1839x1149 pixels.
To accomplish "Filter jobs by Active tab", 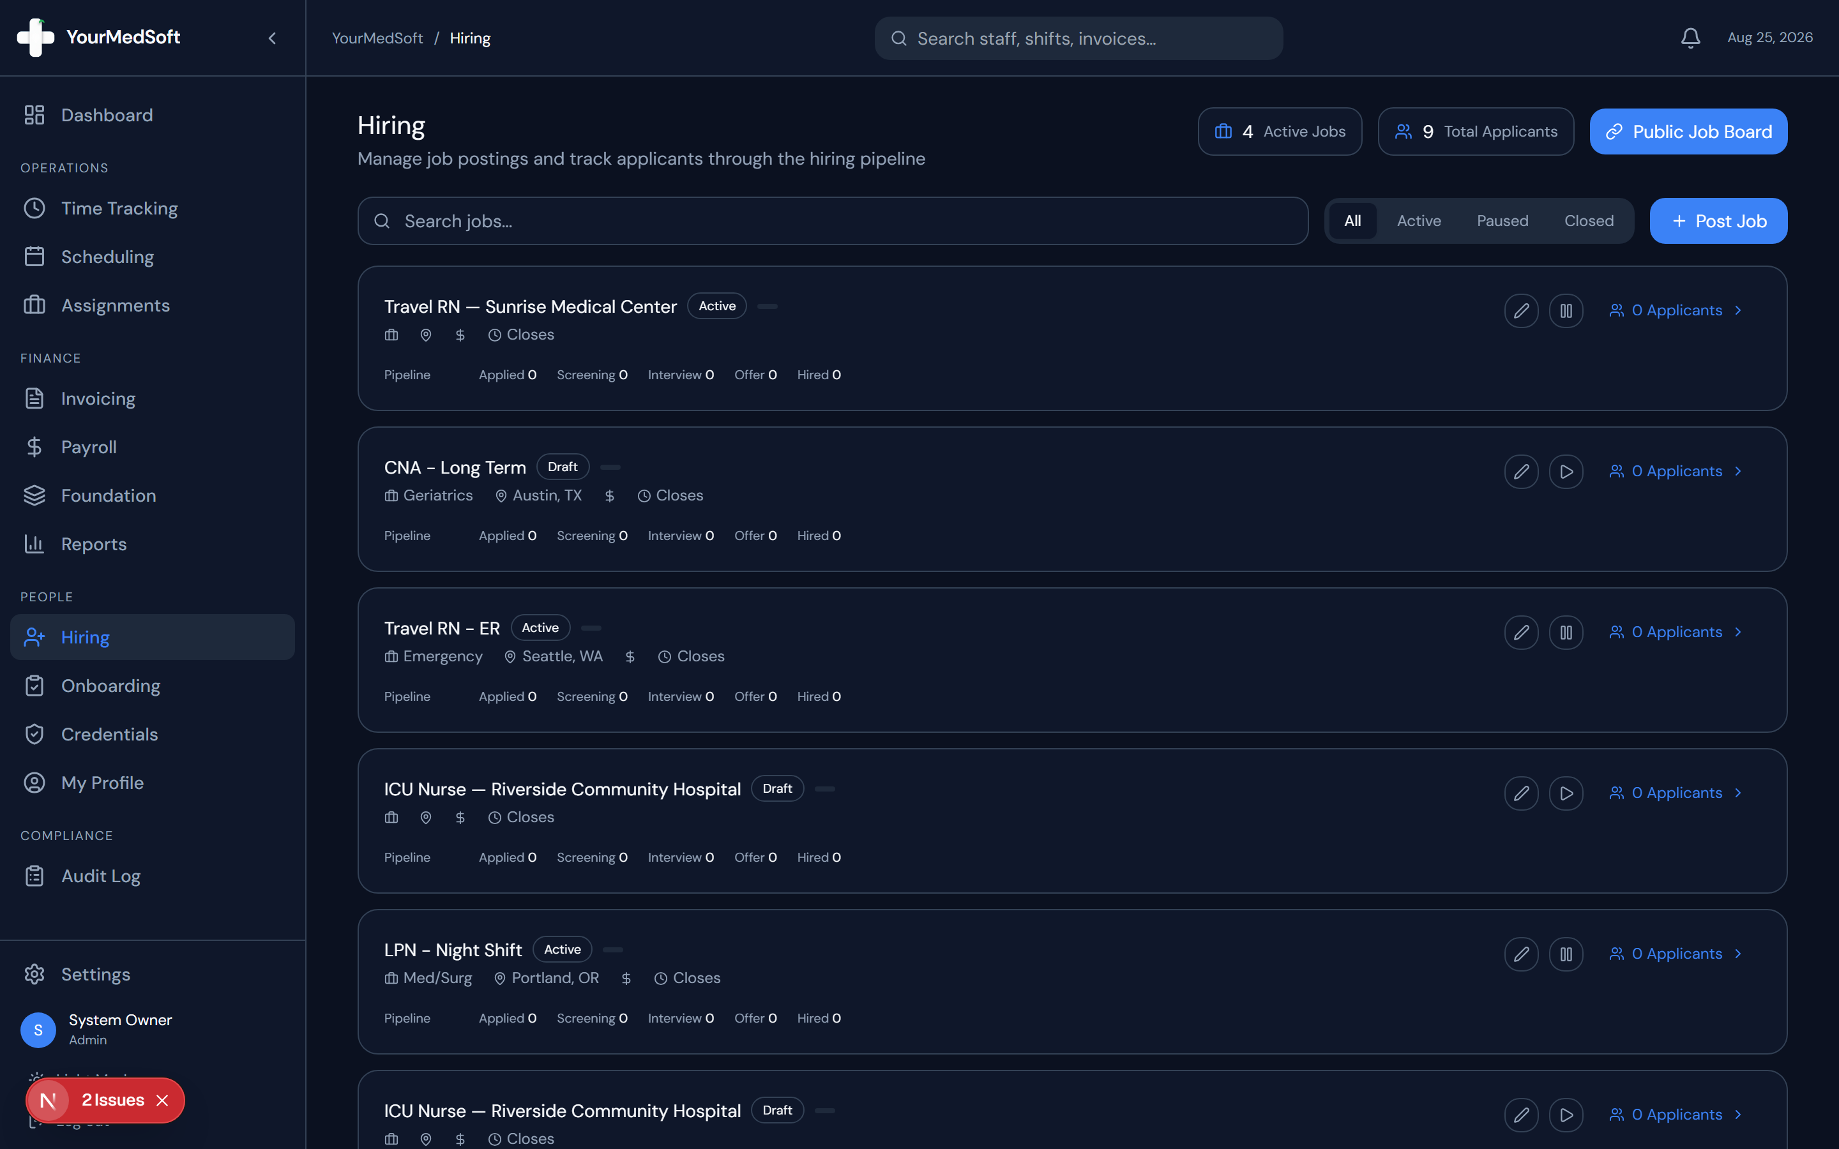I will [1419, 221].
